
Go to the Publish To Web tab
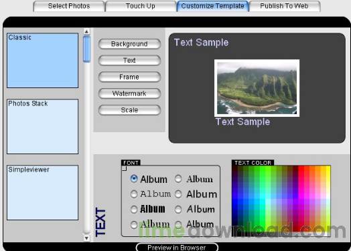284,6
